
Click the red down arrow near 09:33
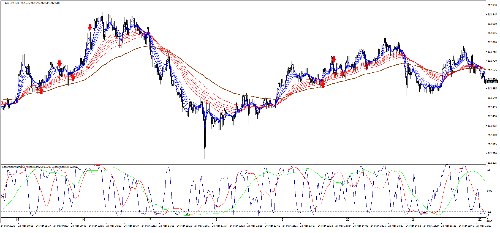pos(59,64)
